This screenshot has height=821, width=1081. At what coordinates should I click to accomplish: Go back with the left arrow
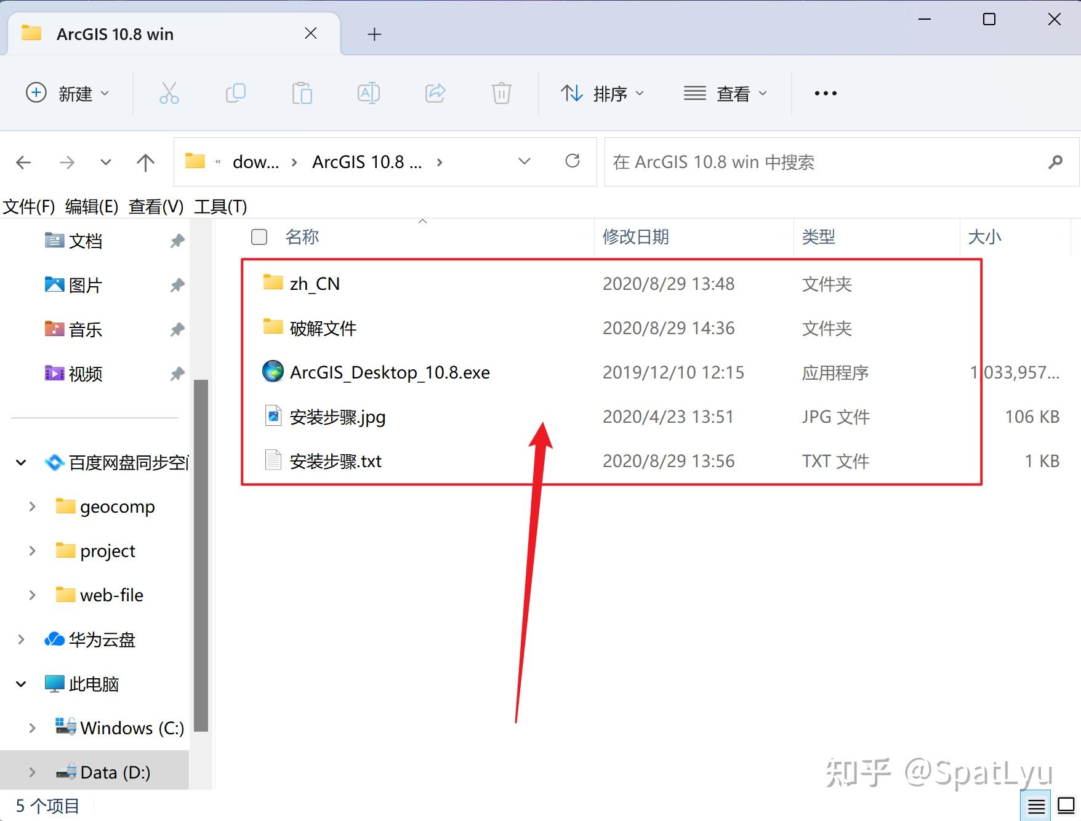(23, 162)
